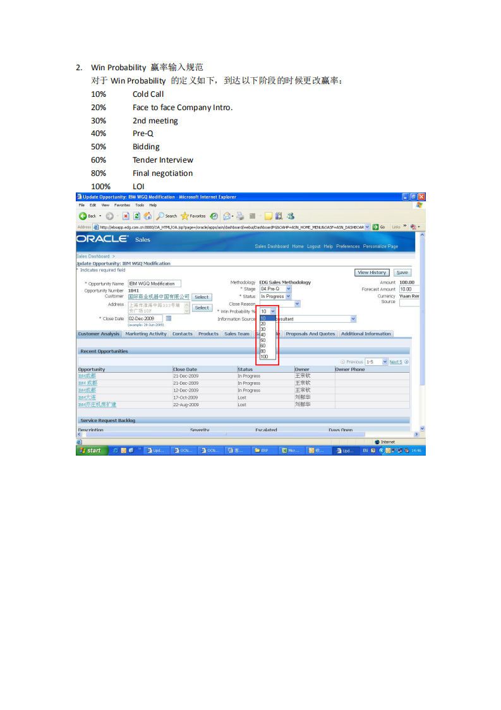Click the Back arrow in Internet Explorer

(x=83, y=216)
